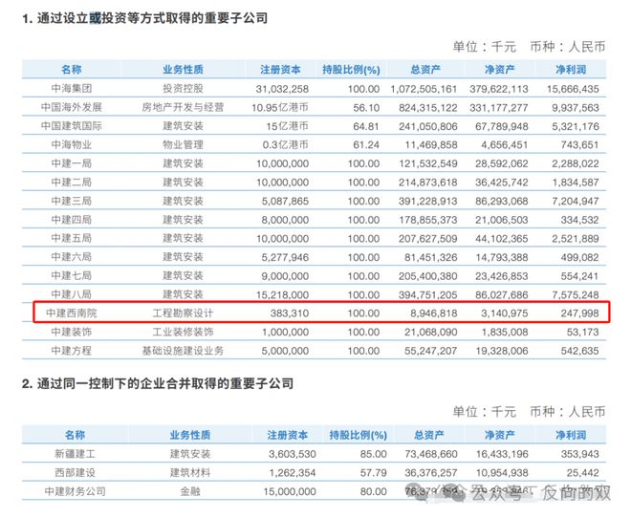Click registered capital 383,310
The image size is (631, 518).
click(290, 313)
